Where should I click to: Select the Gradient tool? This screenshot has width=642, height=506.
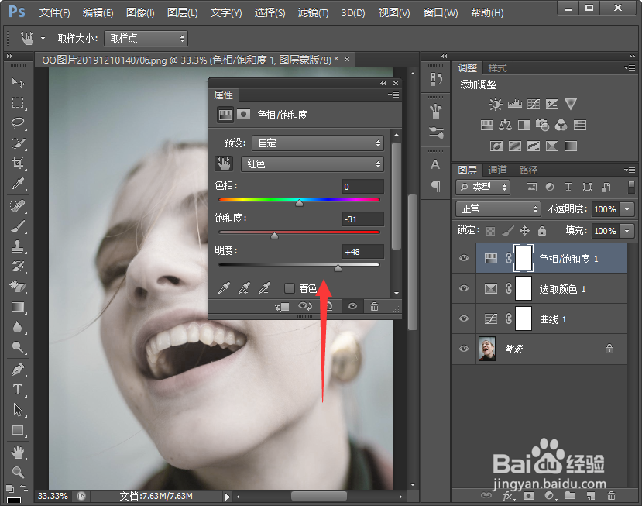18,308
